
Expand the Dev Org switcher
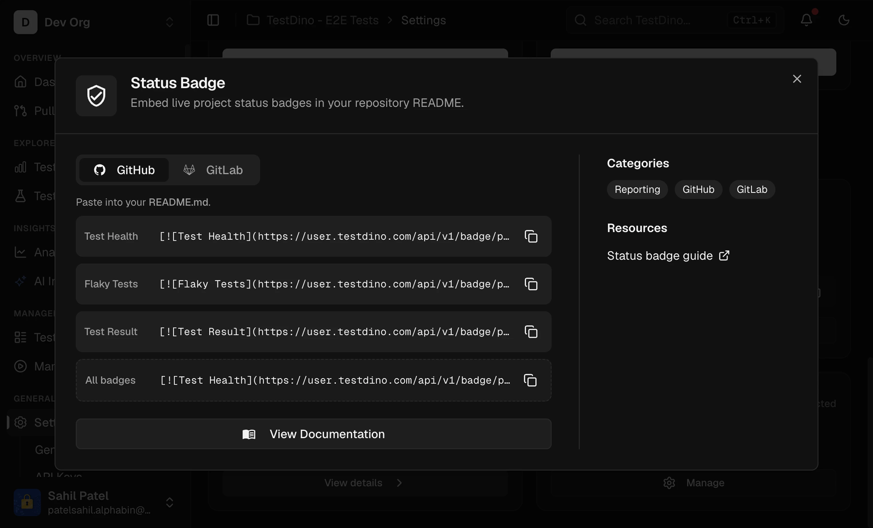[169, 22]
